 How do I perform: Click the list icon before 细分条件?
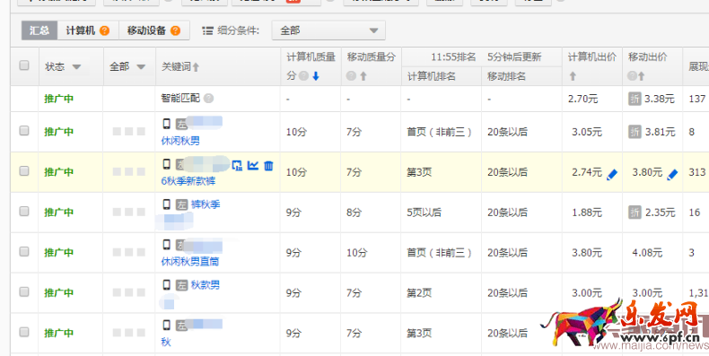click(207, 30)
